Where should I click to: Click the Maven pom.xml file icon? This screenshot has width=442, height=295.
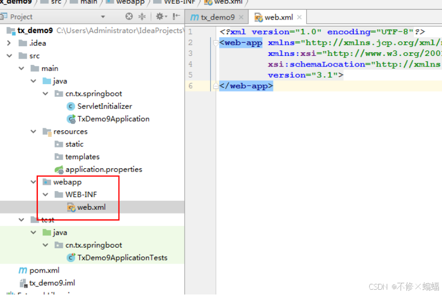22,271
